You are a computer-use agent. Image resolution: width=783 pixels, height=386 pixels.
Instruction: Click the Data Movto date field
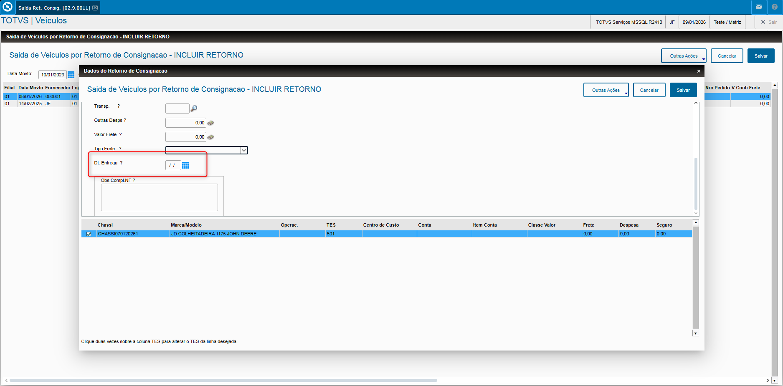pos(53,75)
